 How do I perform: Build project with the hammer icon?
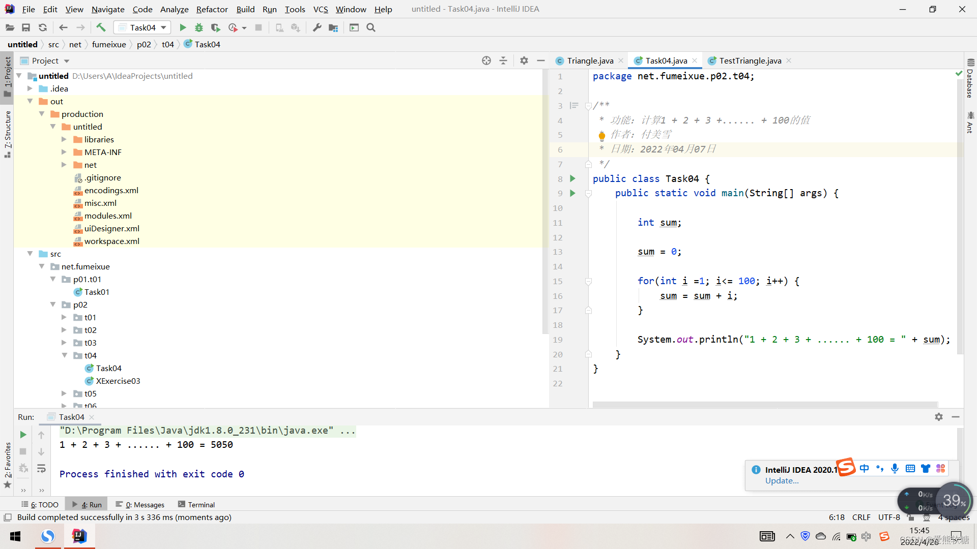[101, 27]
